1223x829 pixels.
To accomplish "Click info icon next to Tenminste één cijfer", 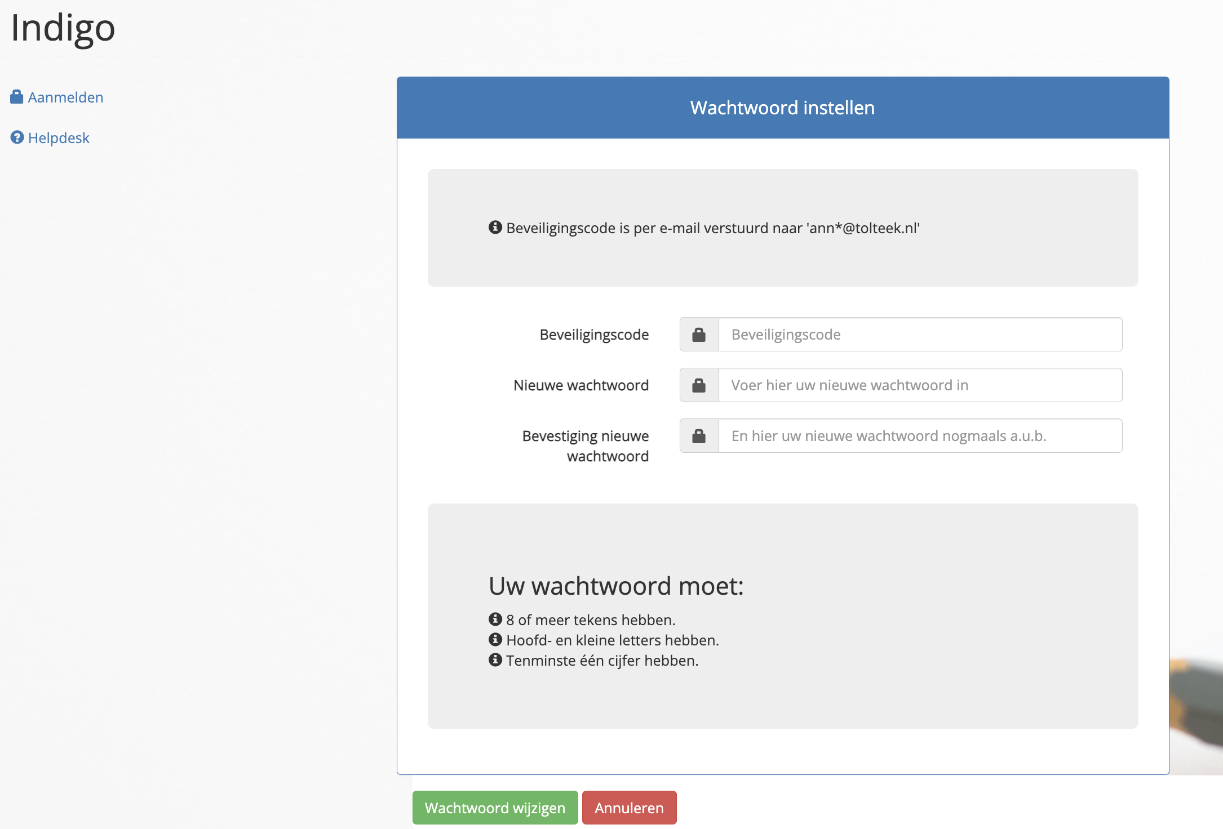I will point(495,659).
